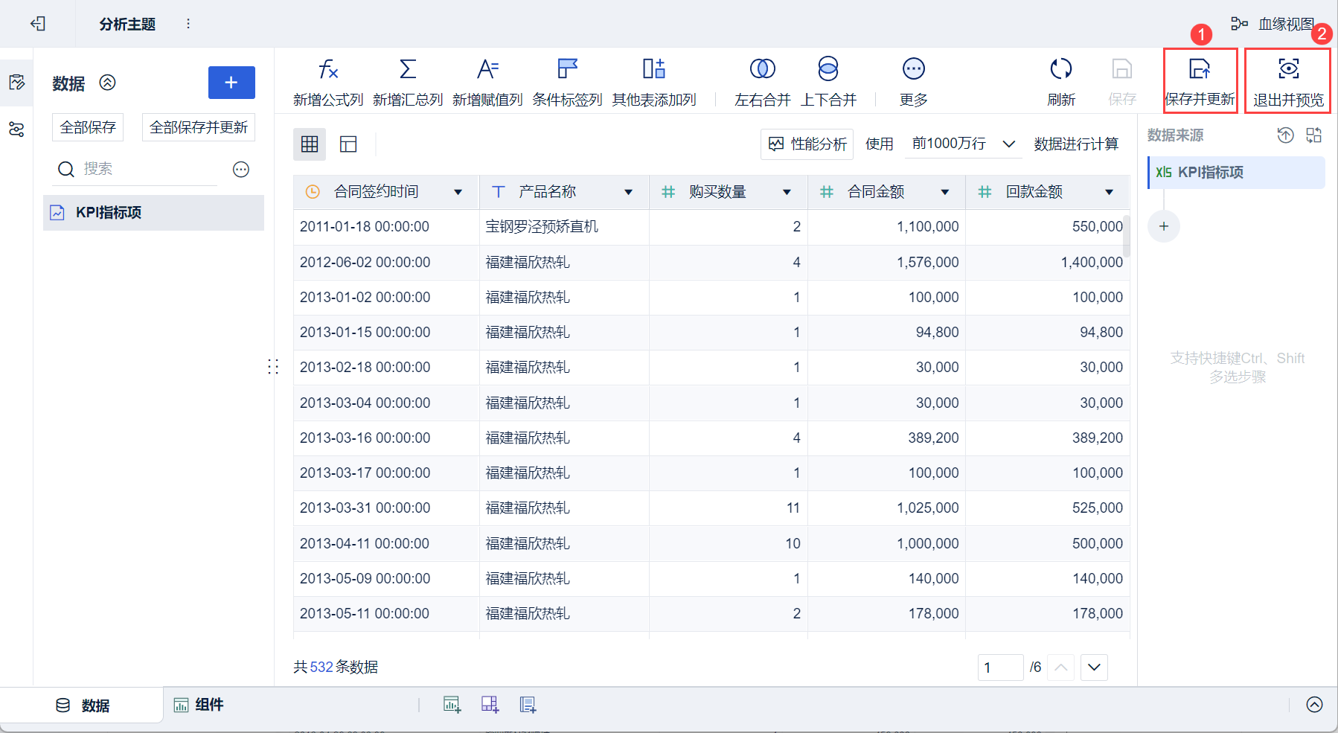Toggle the field structure view icon
The image size is (1338, 733).
point(348,144)
